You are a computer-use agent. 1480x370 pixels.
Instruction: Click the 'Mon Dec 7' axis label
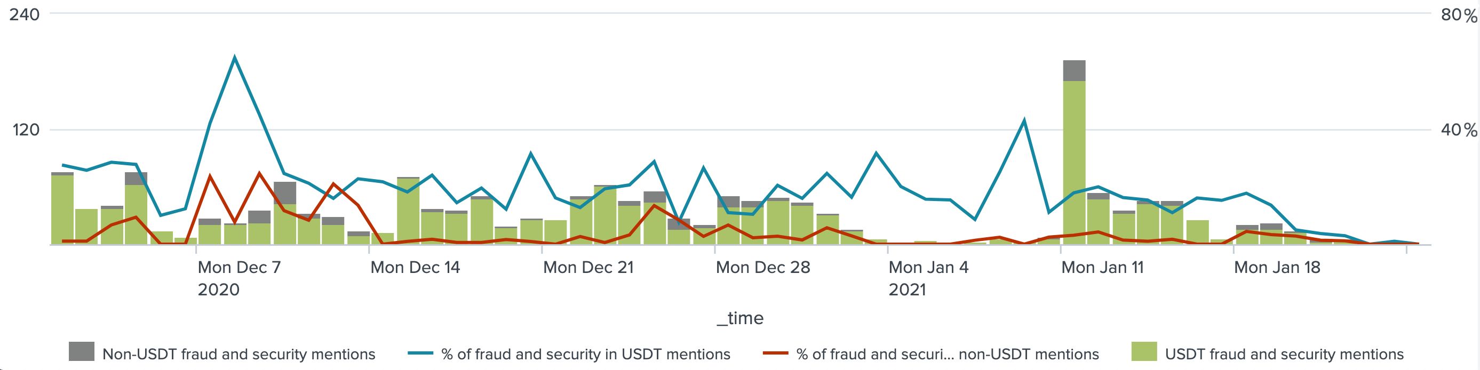(x=239, y=267)
